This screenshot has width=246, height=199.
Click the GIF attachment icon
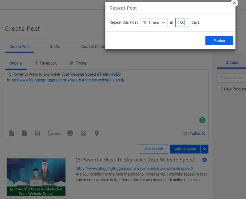point(37,133)
